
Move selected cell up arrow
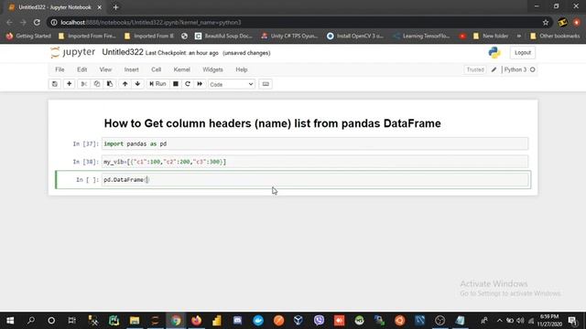tap(125, 84)
